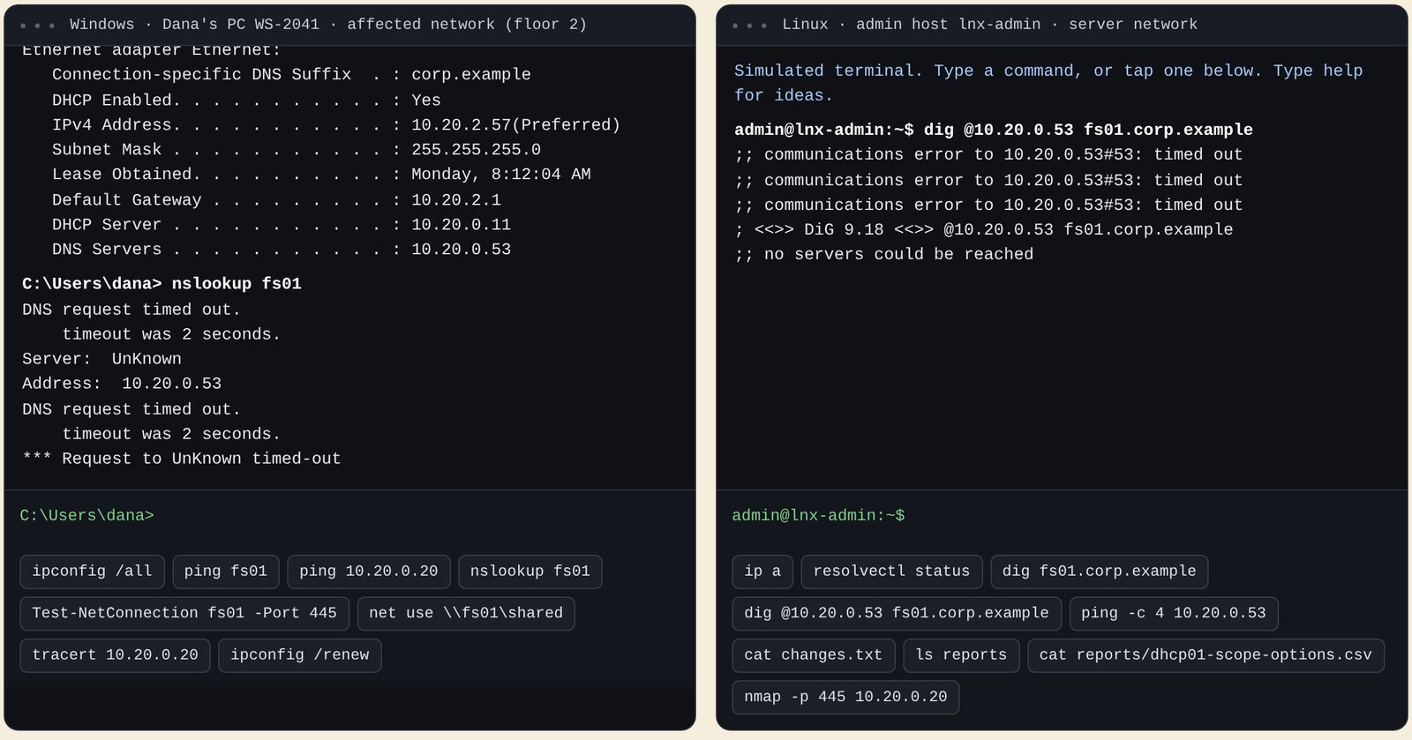This screenshot has height=740, width=1412.
Task: Click the 'nslookup fs01' command chip
Action: (x=530, y=572)
